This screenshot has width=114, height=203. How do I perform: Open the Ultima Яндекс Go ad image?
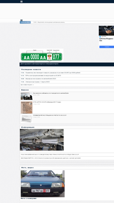[106, 30]
